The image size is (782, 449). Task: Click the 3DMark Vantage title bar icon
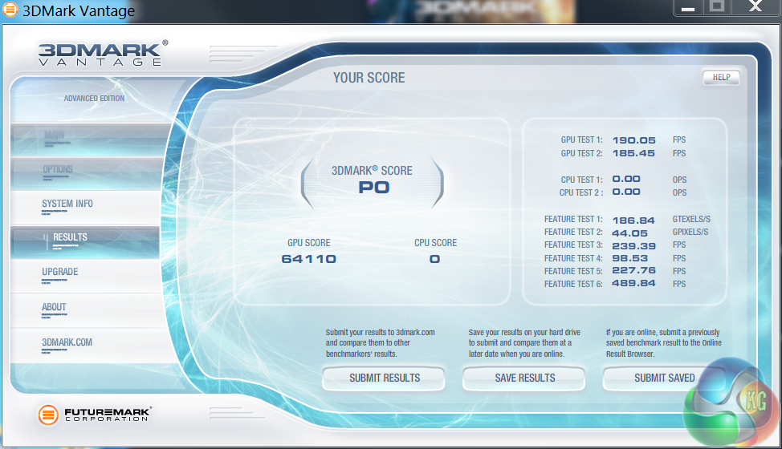pos(10,10)
